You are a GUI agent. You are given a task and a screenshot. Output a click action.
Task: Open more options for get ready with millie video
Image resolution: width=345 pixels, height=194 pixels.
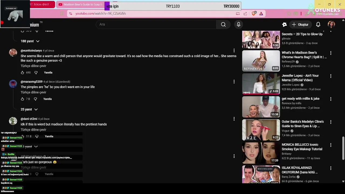point(331,99)
